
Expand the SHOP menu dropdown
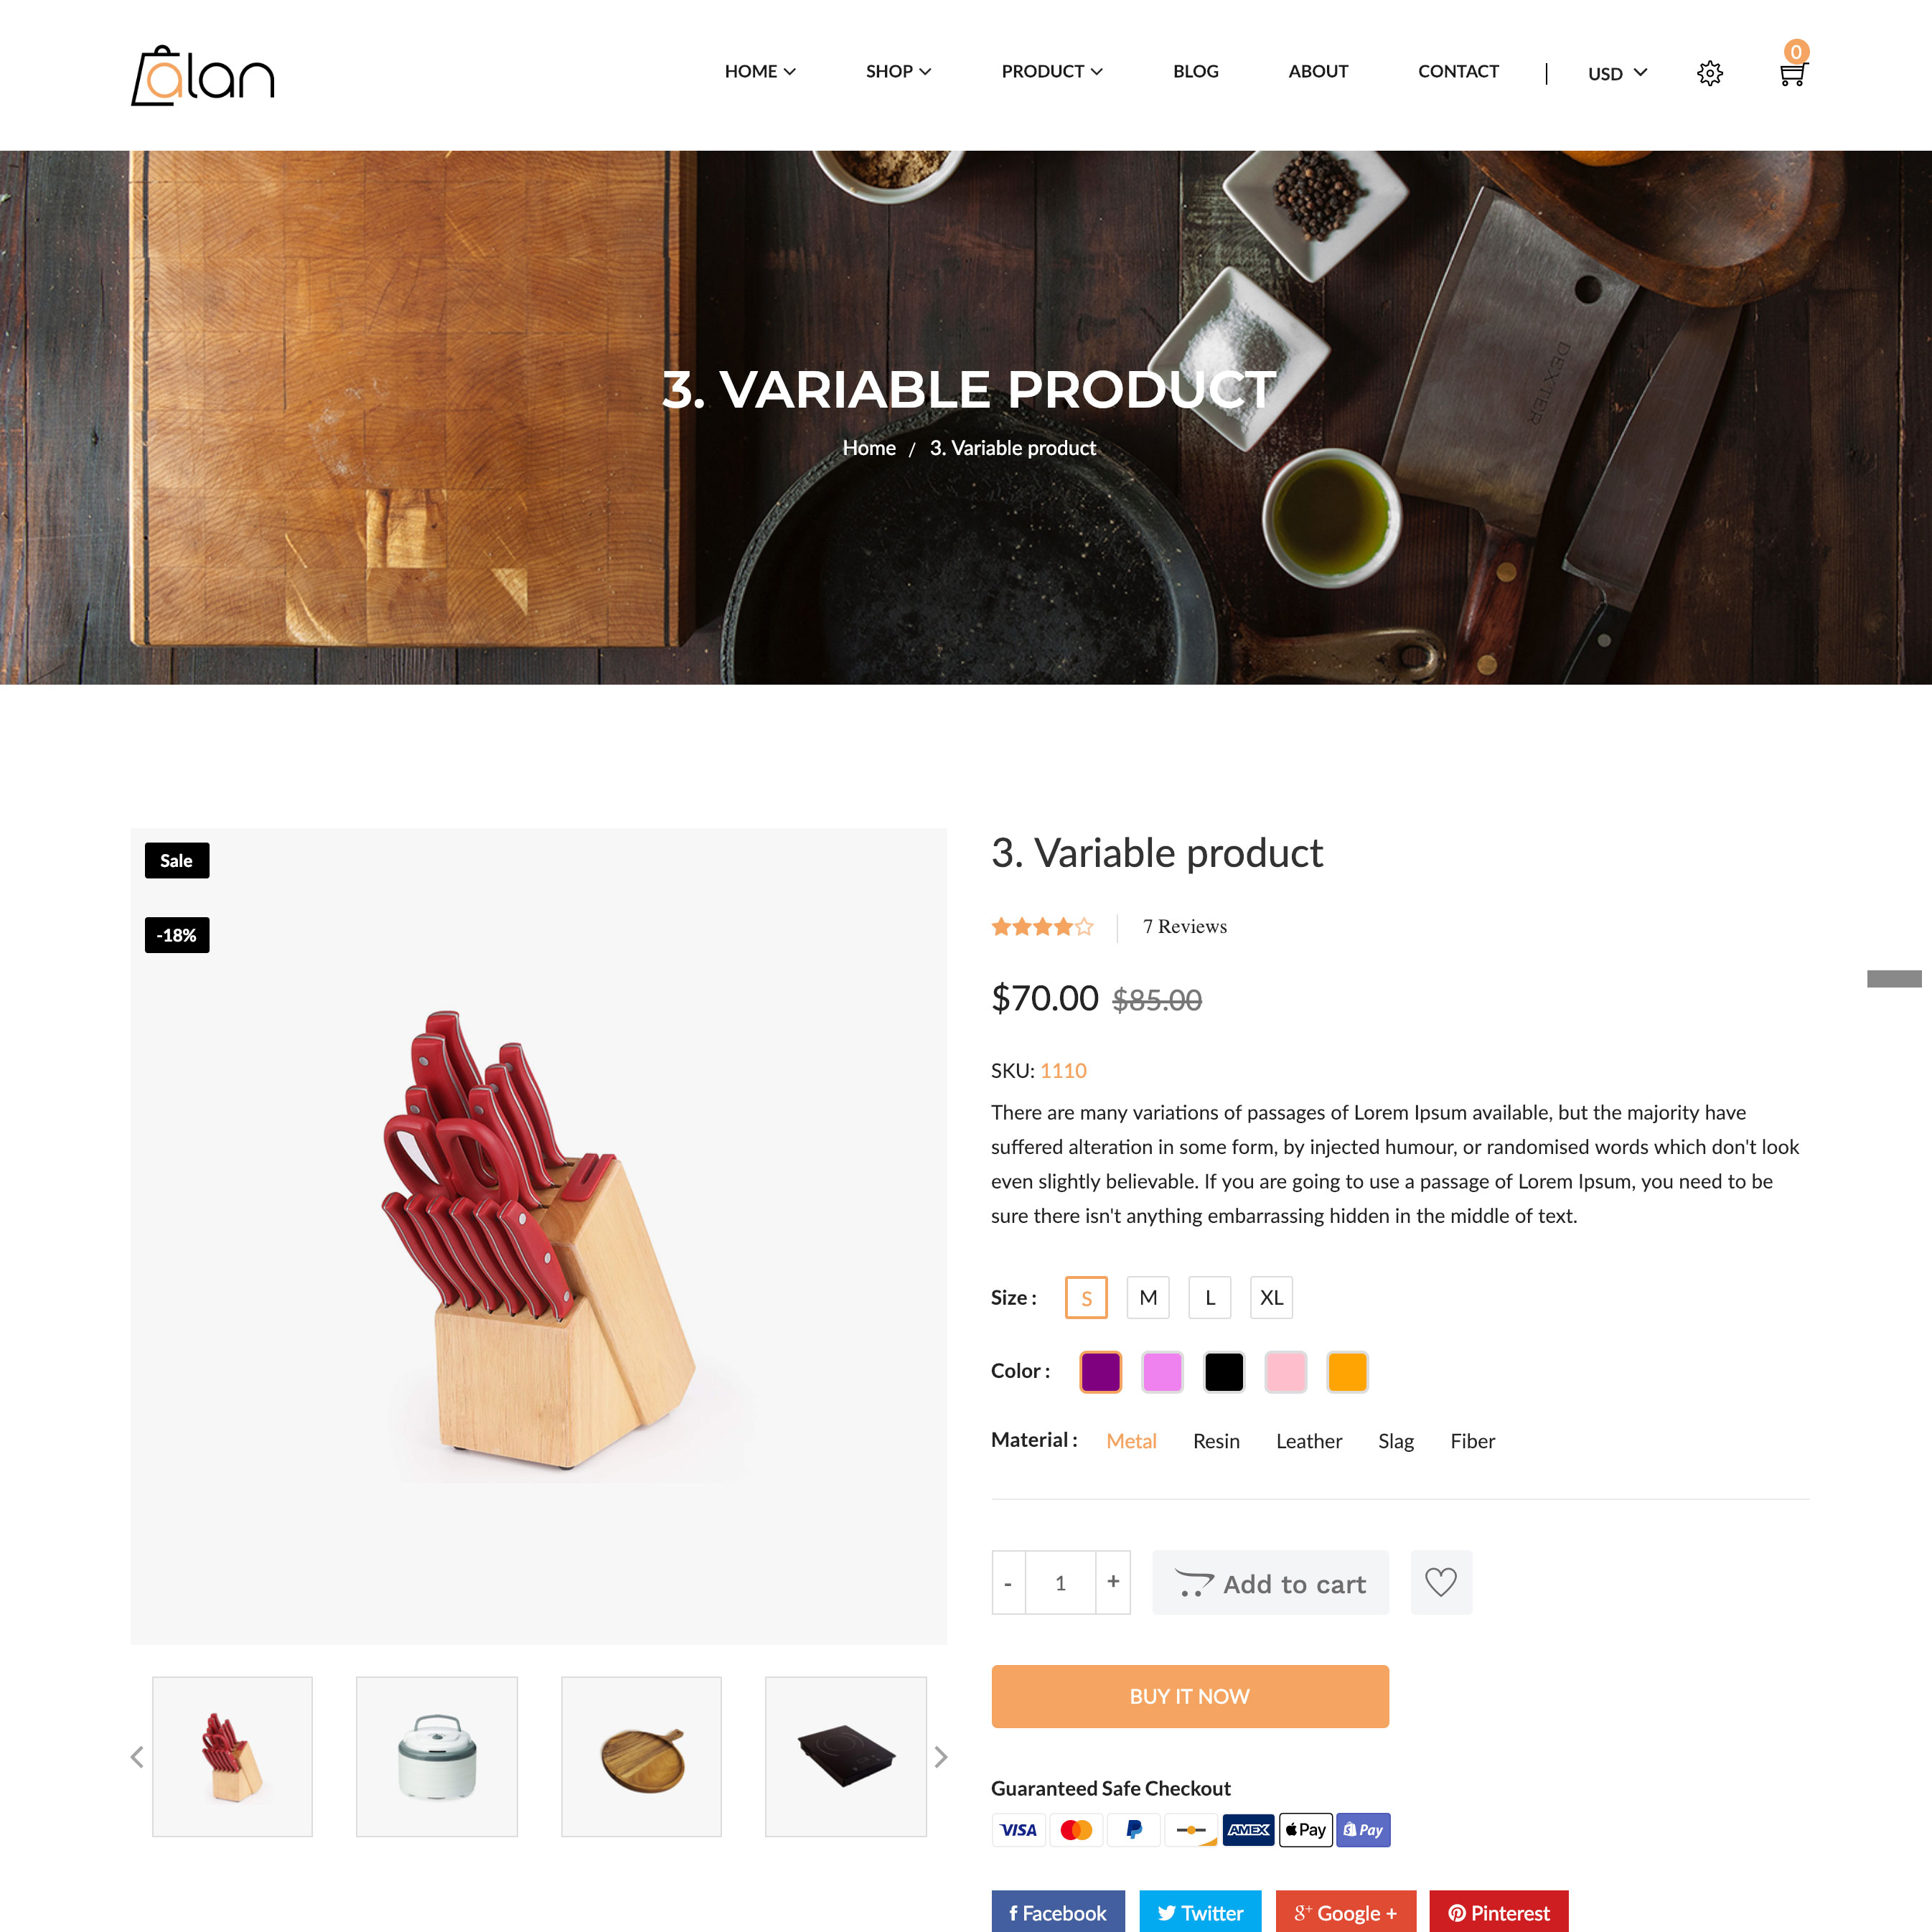pos(898,71)
